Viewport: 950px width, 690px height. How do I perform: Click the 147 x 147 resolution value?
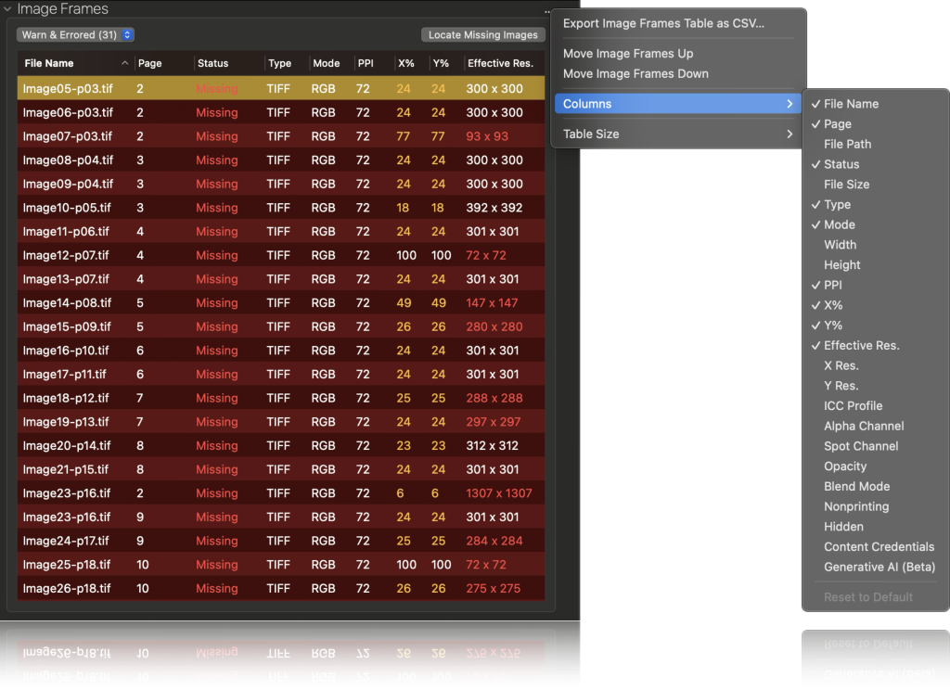(492, 303)
